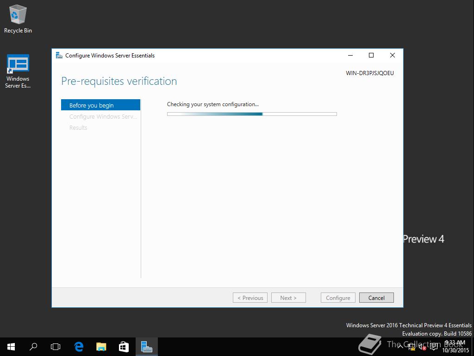This screenshot has height=356, width=474.
Task: Click the system configuration progress bar
Action: click(252, 114)
